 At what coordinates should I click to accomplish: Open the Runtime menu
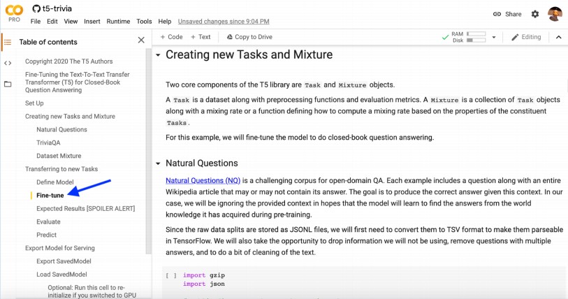coord(118,22)
